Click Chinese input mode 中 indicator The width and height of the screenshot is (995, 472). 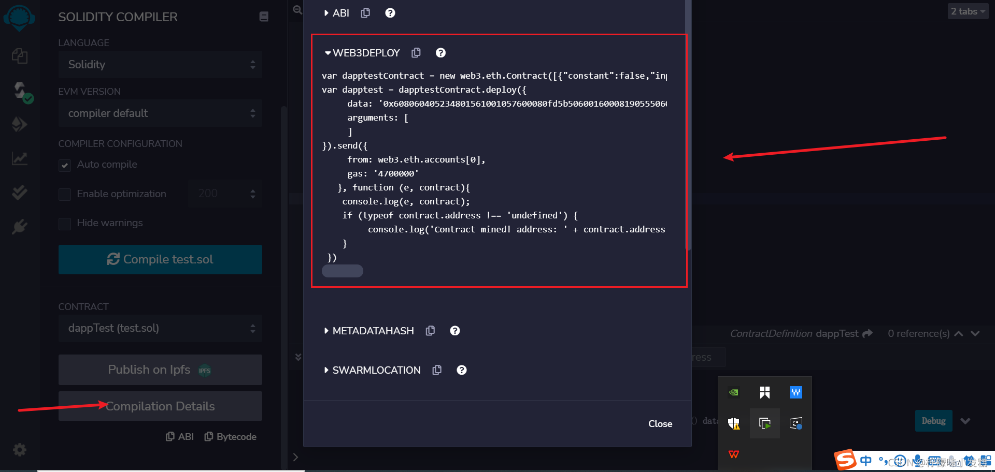(x=866, y=460)
